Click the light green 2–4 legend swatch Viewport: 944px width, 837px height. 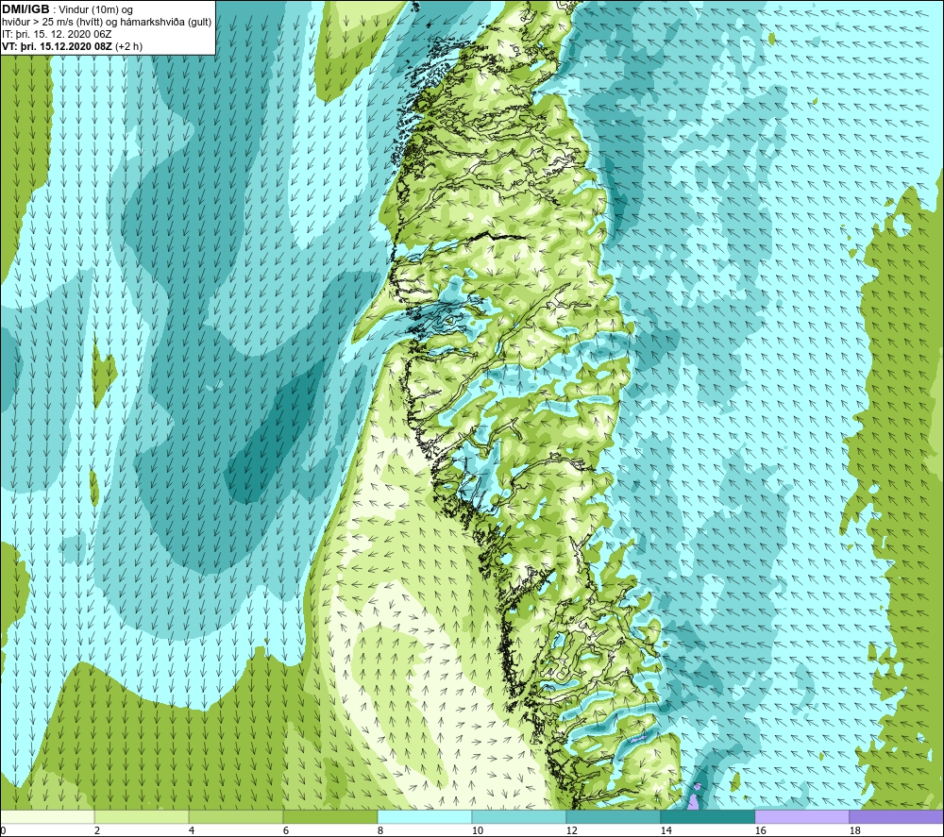[142, 816]
